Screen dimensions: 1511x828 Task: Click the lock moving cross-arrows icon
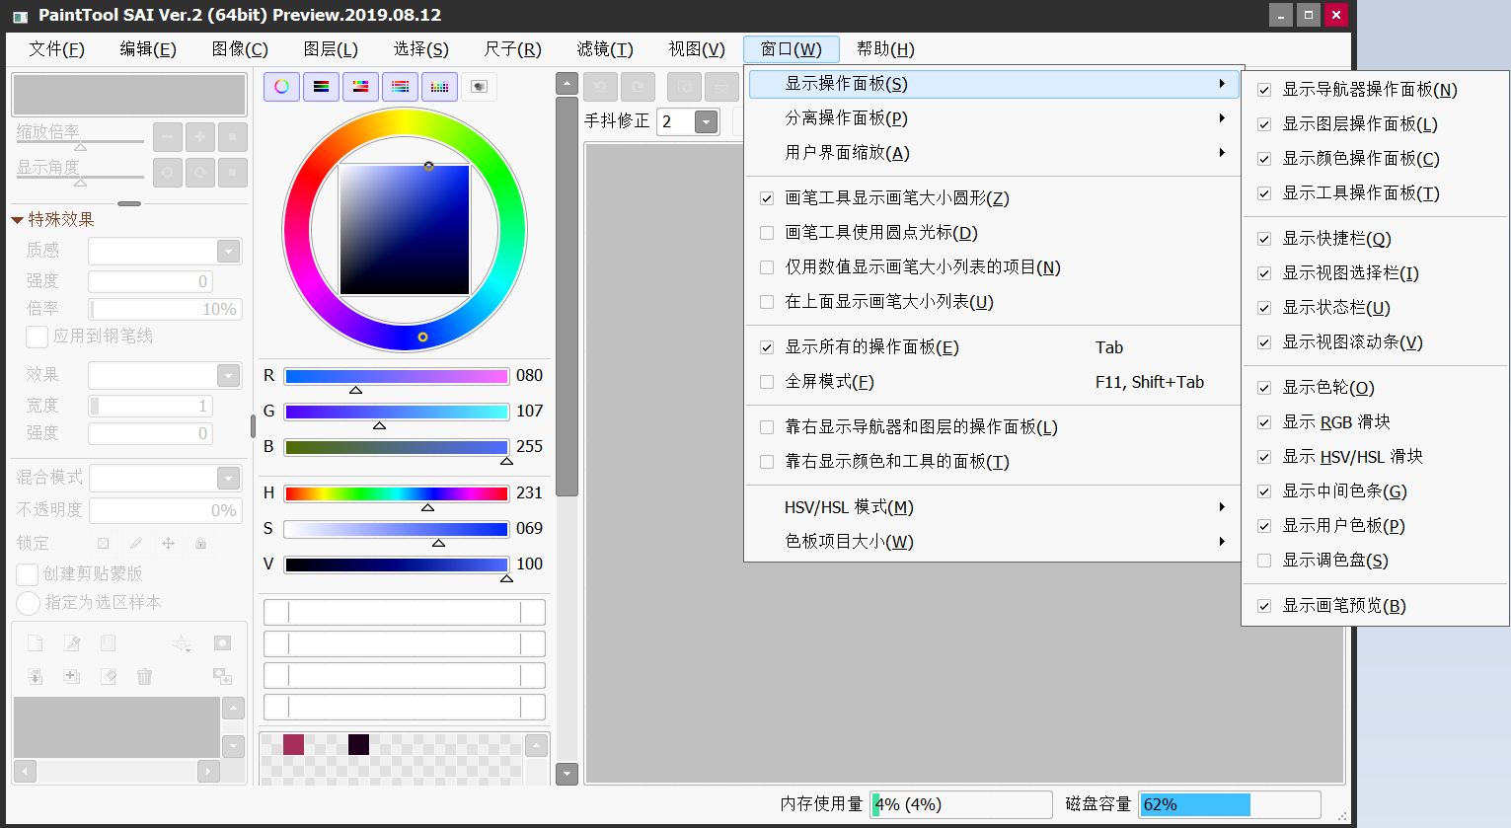tap(168, 543)
